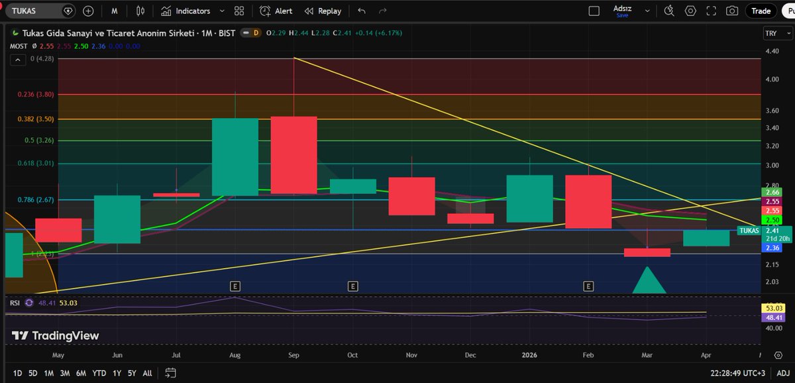Set time range to 5D

(33, 372)
